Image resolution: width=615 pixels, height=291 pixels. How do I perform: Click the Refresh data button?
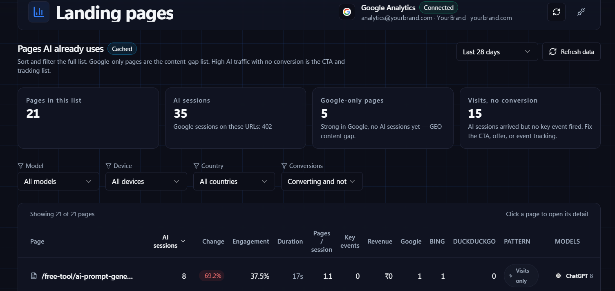tap(571, 52)
